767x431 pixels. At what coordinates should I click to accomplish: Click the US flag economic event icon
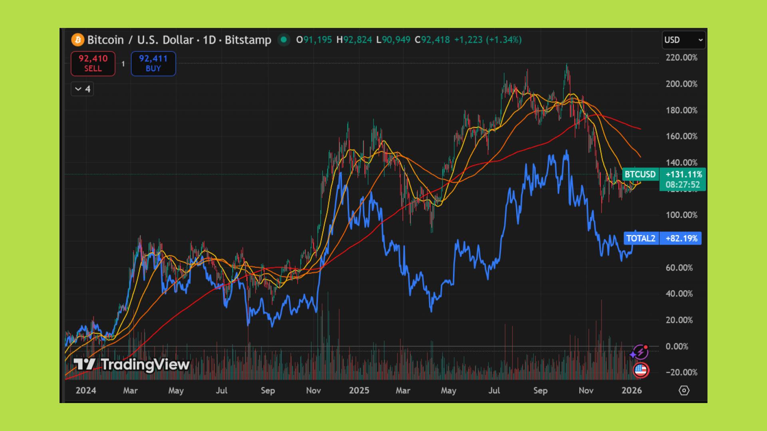[x=641, y=370]
